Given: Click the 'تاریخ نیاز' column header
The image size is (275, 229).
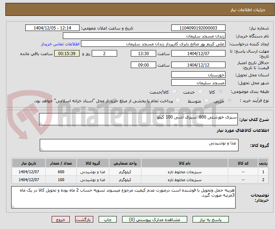Looking at the screenshot, I should 29,163.
